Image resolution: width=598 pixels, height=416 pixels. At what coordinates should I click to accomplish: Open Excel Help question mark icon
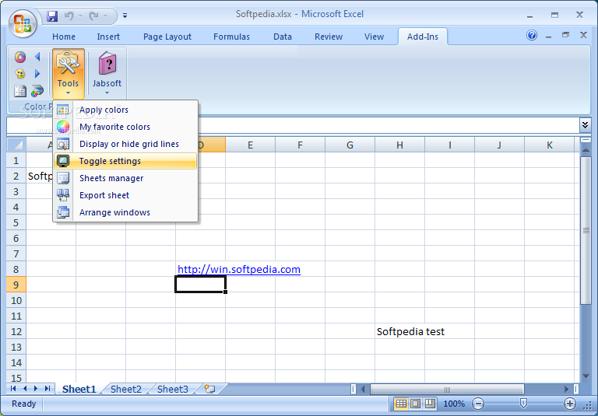pos(532,36)
